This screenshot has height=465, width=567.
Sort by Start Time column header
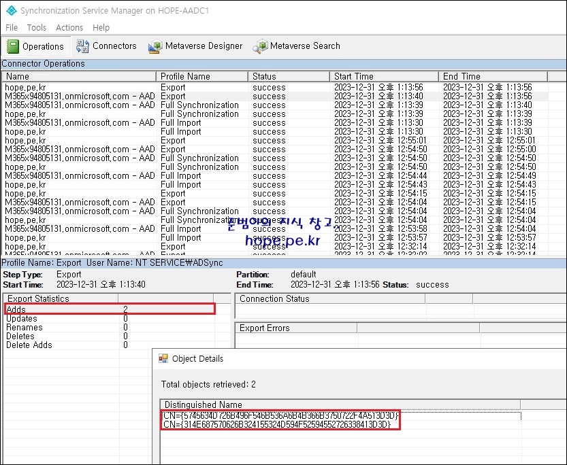pyautogui.click(x=385, y=77)
